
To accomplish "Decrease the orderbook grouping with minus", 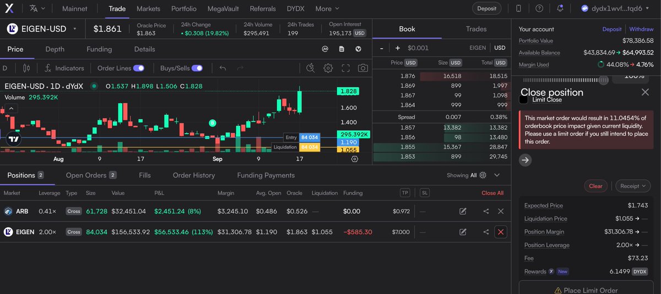I will [x=382, y=48].
